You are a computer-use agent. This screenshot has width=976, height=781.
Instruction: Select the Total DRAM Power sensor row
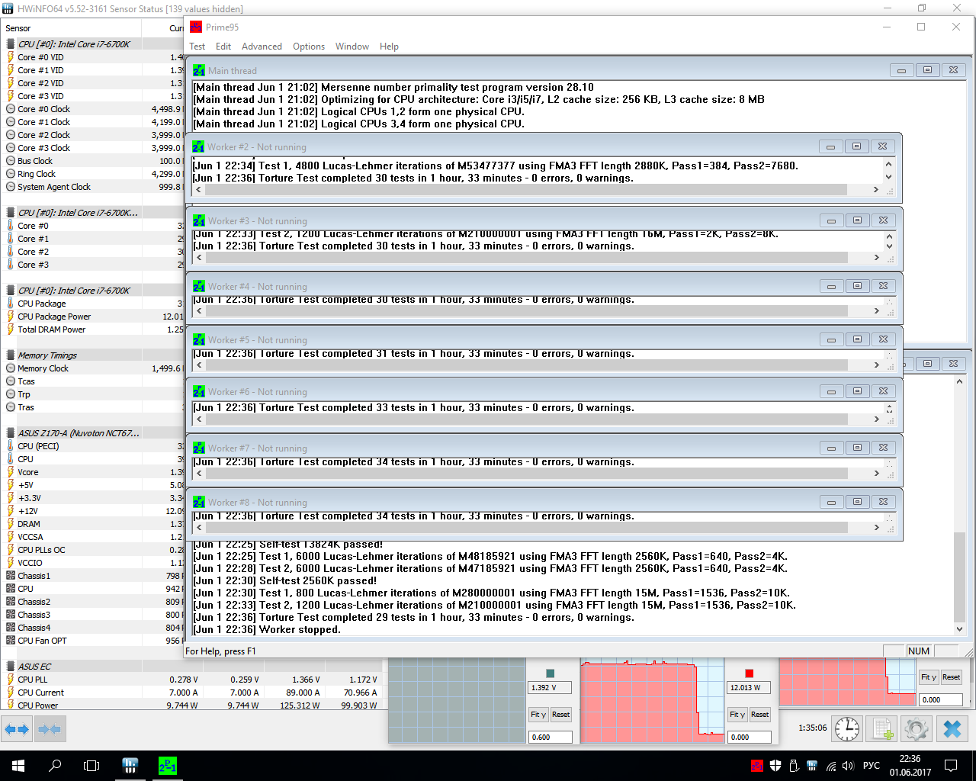[x=93, y=329]
